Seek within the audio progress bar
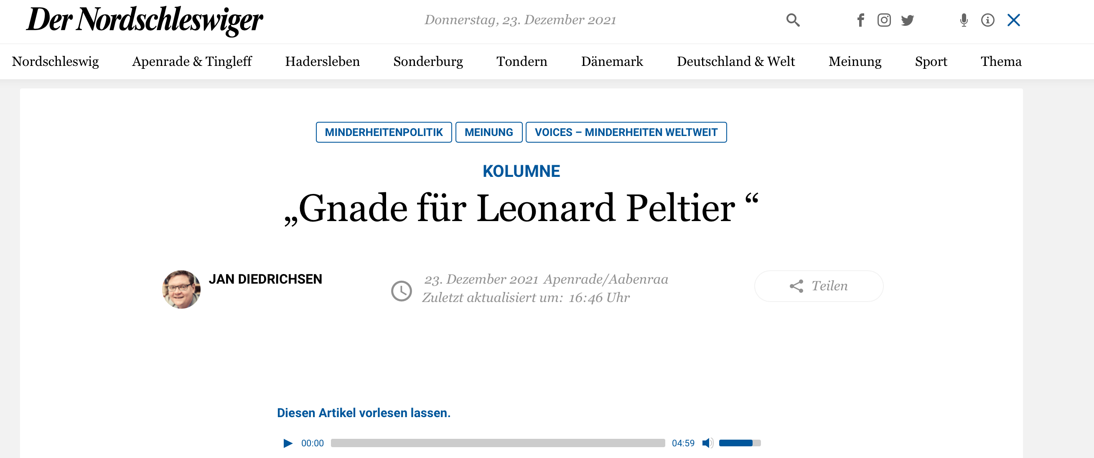Viewport: 1094px width, 458px height. click(x=498, y=443)
